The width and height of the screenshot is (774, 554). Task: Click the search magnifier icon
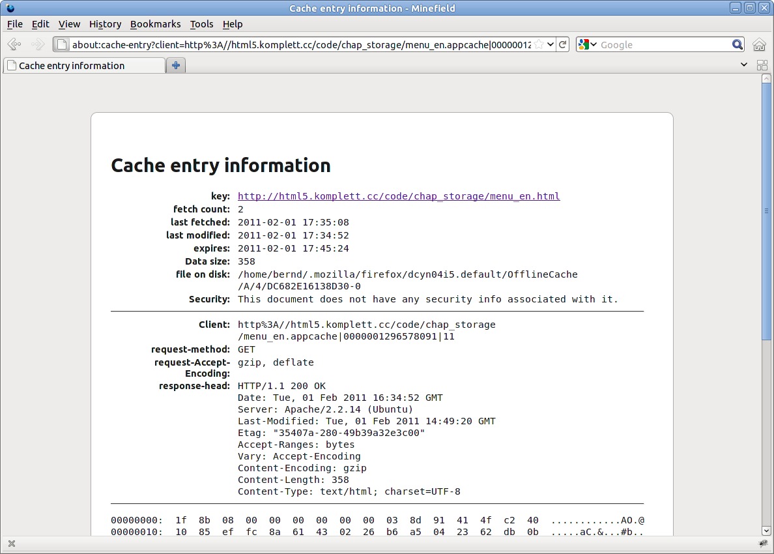point(737,44)
